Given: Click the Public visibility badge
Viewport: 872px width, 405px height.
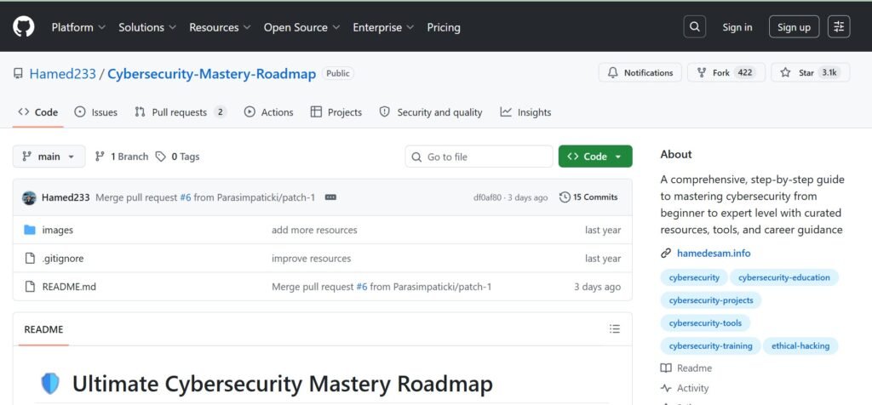Looking at the screenshot, I should pos(337,73).
